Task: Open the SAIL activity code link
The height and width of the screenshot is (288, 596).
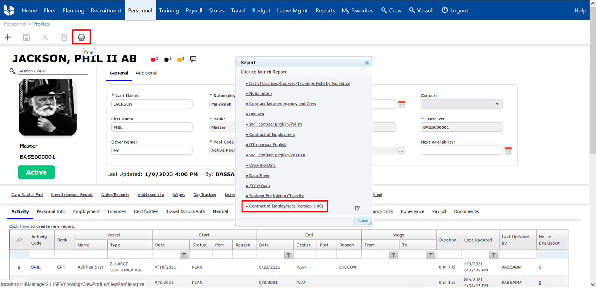Action: (x=36, y=267)
